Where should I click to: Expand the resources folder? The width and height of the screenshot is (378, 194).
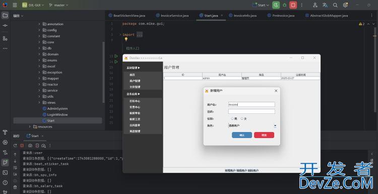coord(30,126)
